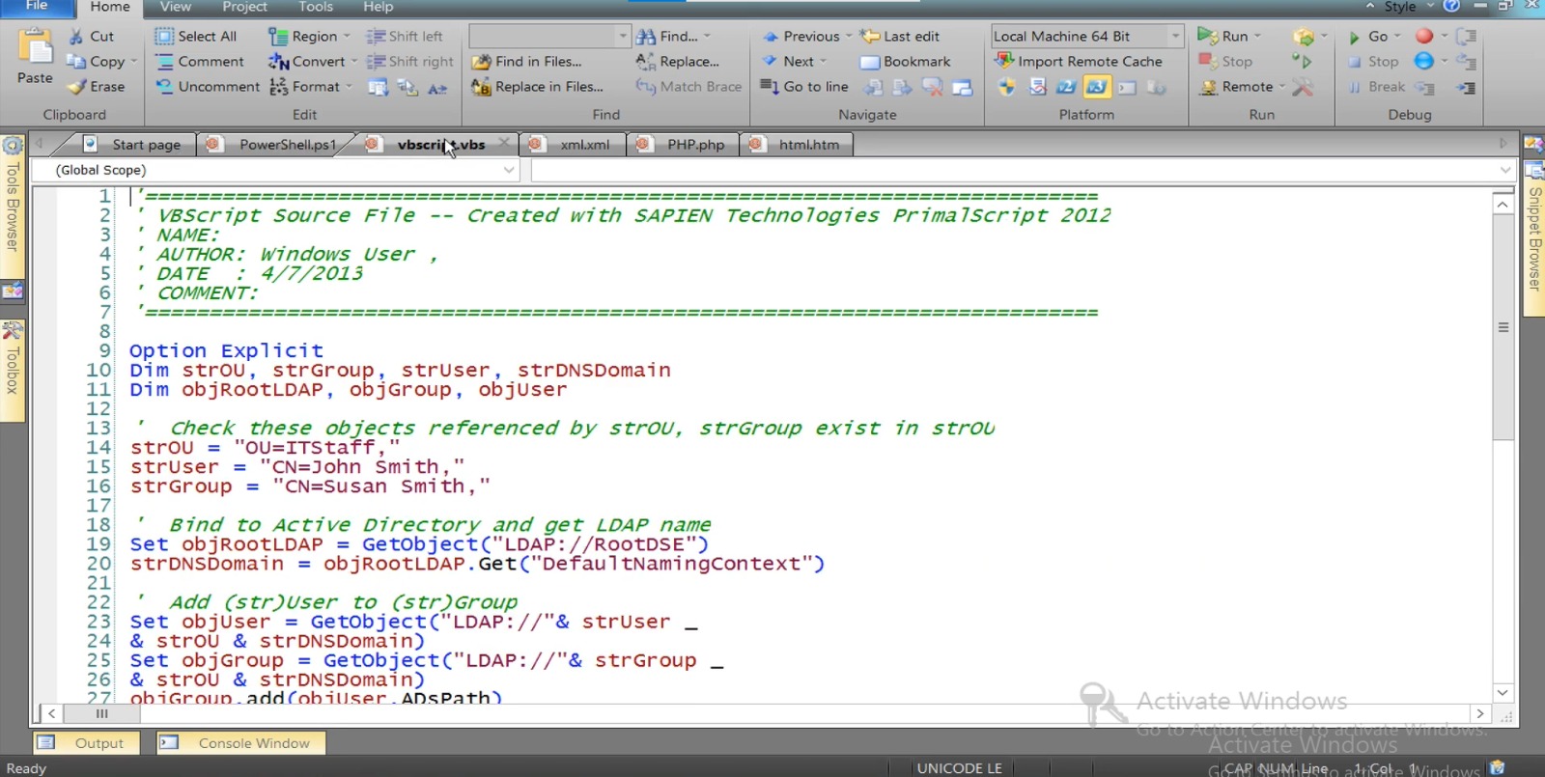Image resolution: width=1545 pixels, height=777 pixels.
Task: Click the red breakpoint circle icon
Action: 1424,37
